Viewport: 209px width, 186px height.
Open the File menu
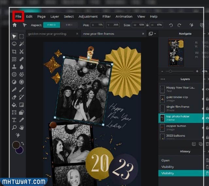click(18, 16)
